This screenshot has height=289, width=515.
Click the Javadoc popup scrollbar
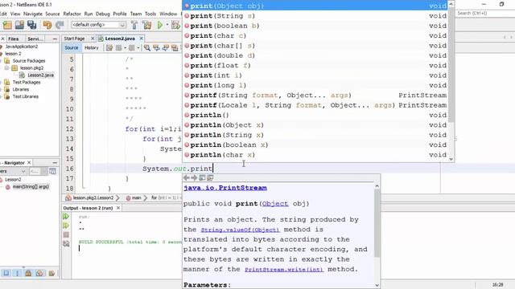(x=377, y=223)
